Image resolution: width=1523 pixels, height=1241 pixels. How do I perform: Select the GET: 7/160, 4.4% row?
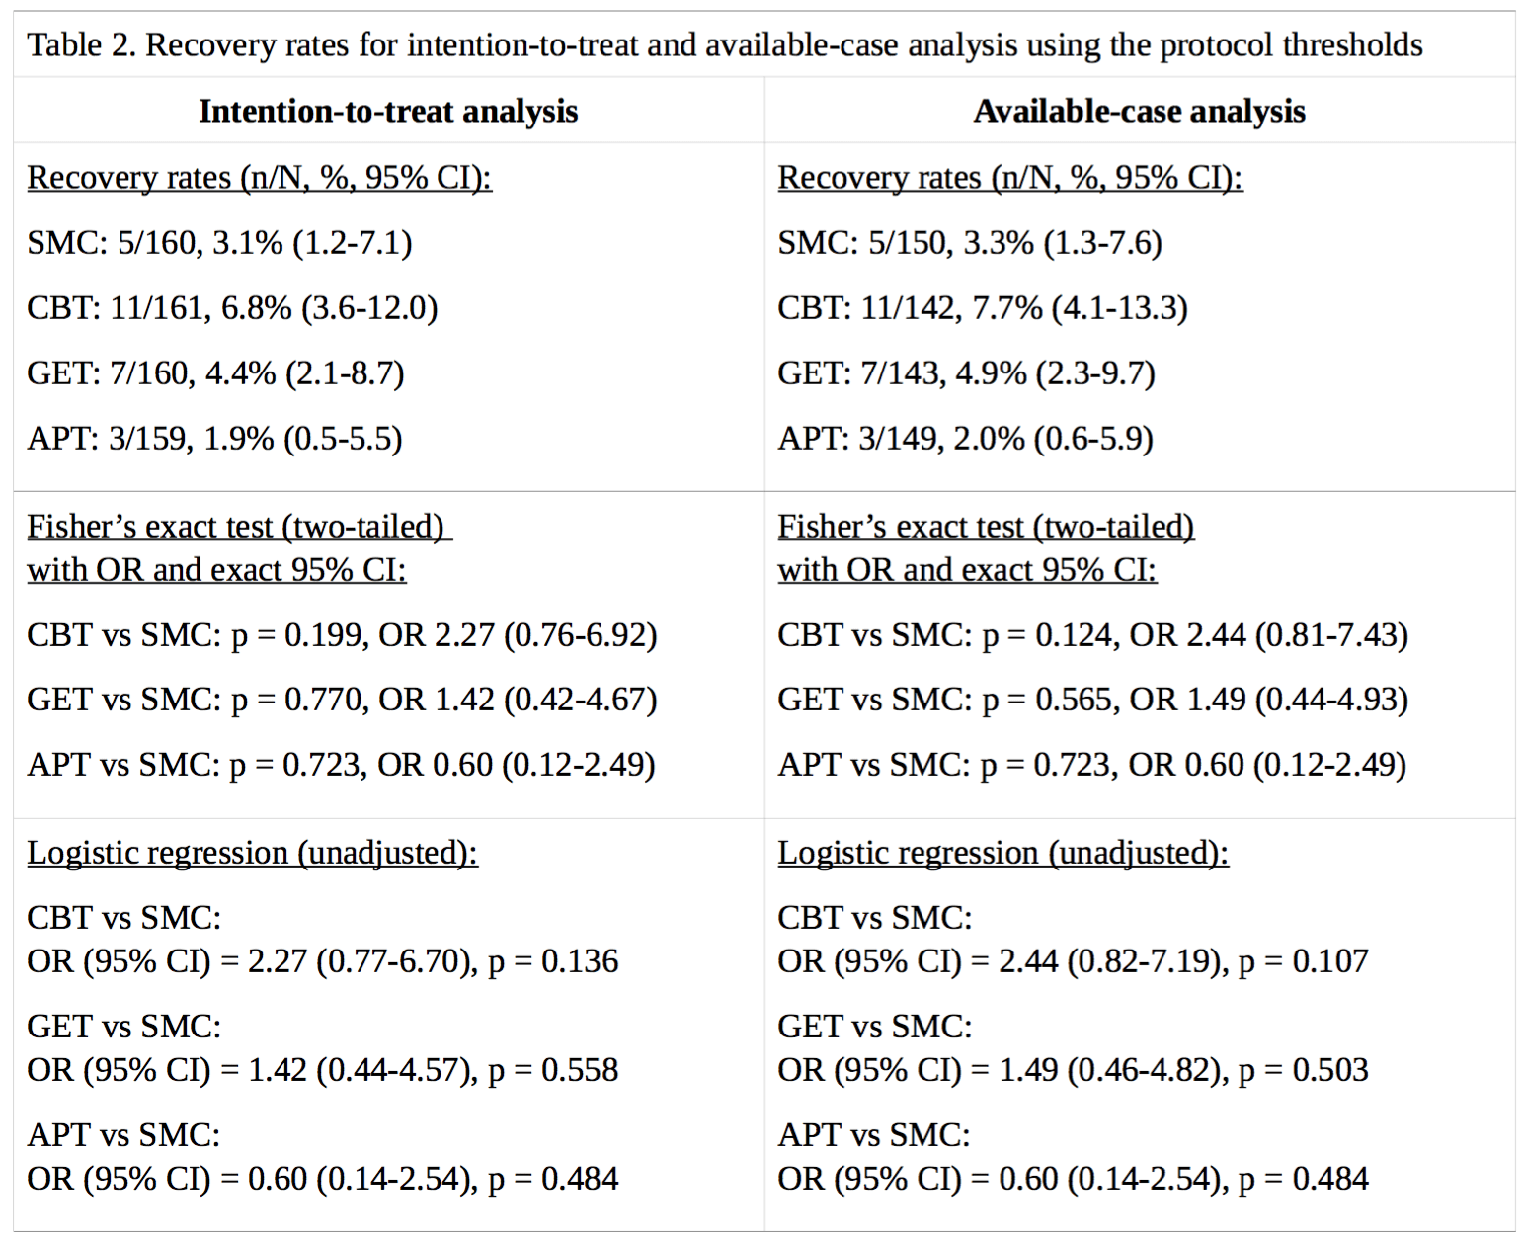215,372
